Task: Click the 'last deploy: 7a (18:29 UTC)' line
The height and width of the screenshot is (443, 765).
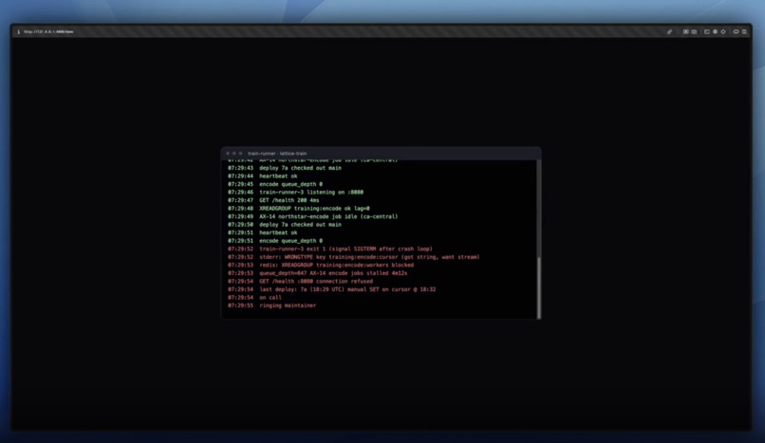Action: (x=332, y=289)
